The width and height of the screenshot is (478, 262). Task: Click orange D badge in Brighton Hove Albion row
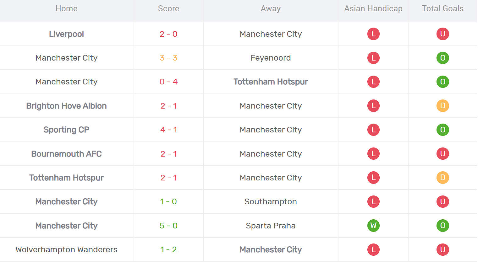[x=442, y=106]
